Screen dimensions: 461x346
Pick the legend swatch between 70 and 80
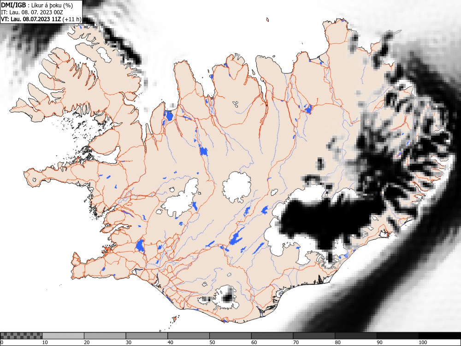(x=314, y=336)
